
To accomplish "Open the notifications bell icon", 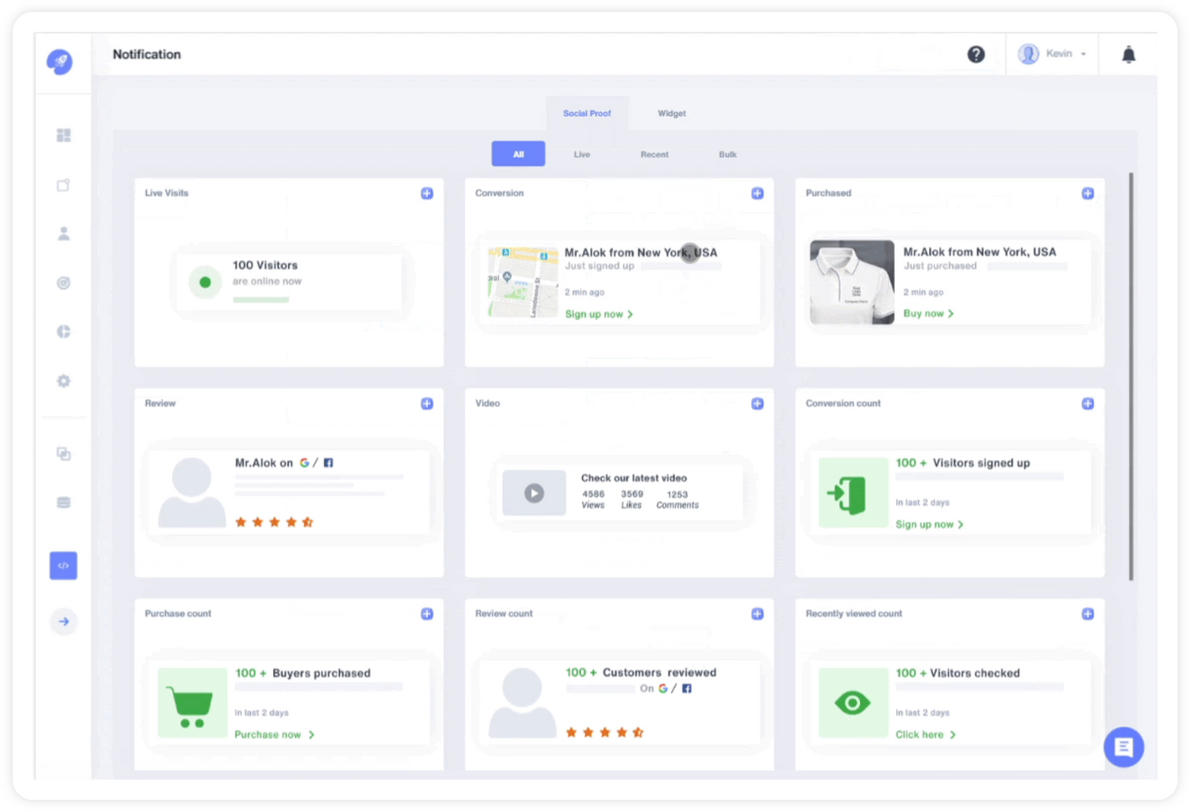I will (1128, 55).
